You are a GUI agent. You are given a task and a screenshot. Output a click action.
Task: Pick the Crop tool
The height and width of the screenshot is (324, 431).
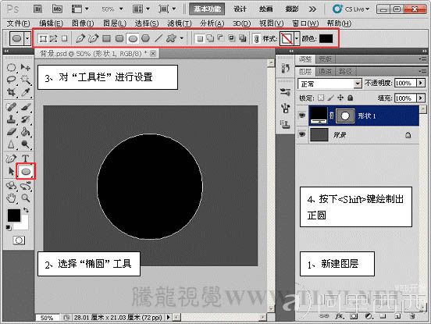point(11,92)
